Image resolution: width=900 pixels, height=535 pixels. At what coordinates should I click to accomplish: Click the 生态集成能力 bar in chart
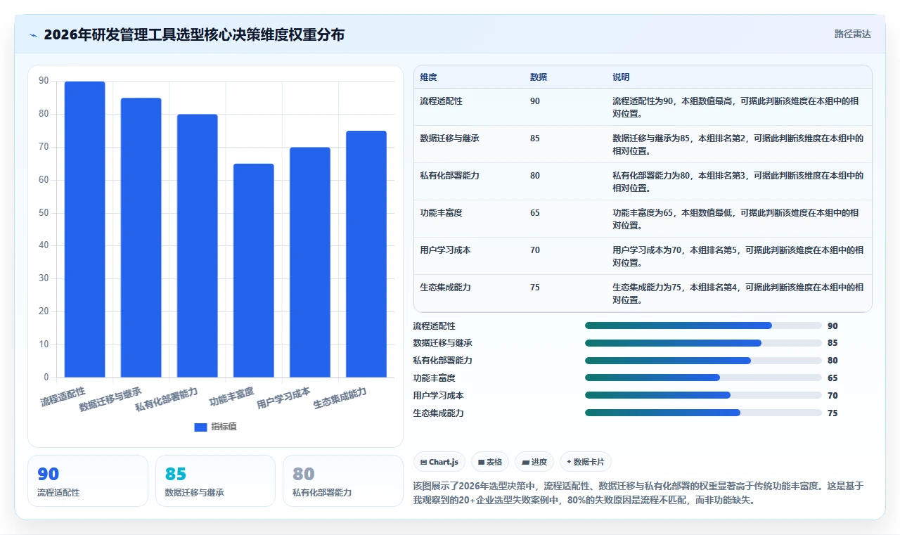pyautogui.click(x=366, y=254)
